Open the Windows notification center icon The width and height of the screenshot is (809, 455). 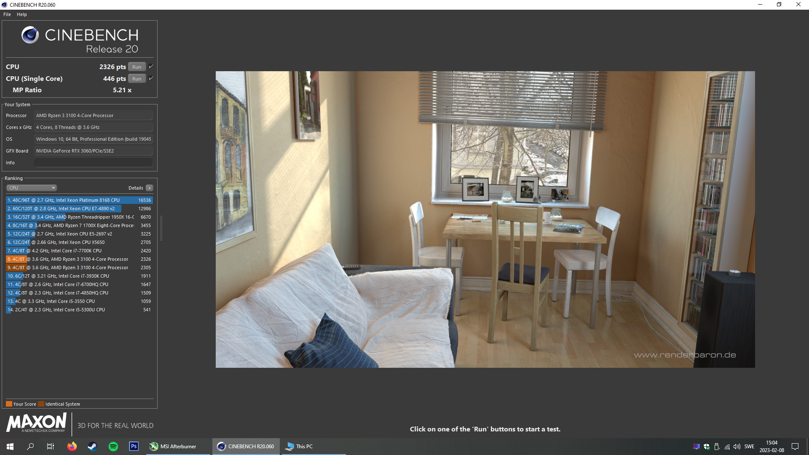(795, 446)
